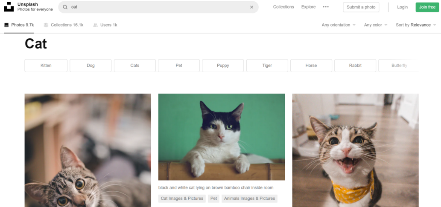This screenshot has height=207, width=441.
Task: Switch to the Photos 9.7k tab
Action: coord(19,25)
